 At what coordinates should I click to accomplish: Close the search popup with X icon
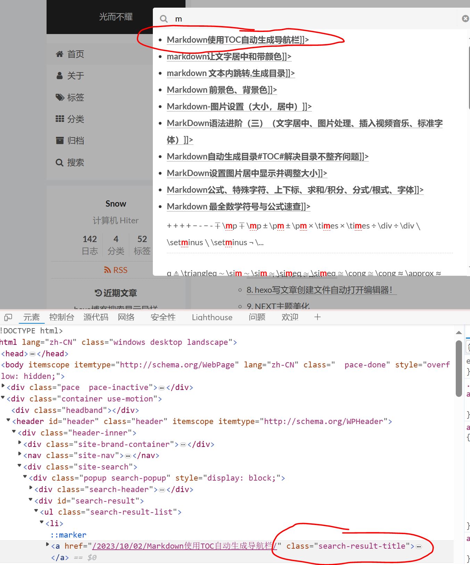pyautogui.click(x=465, y=18)
